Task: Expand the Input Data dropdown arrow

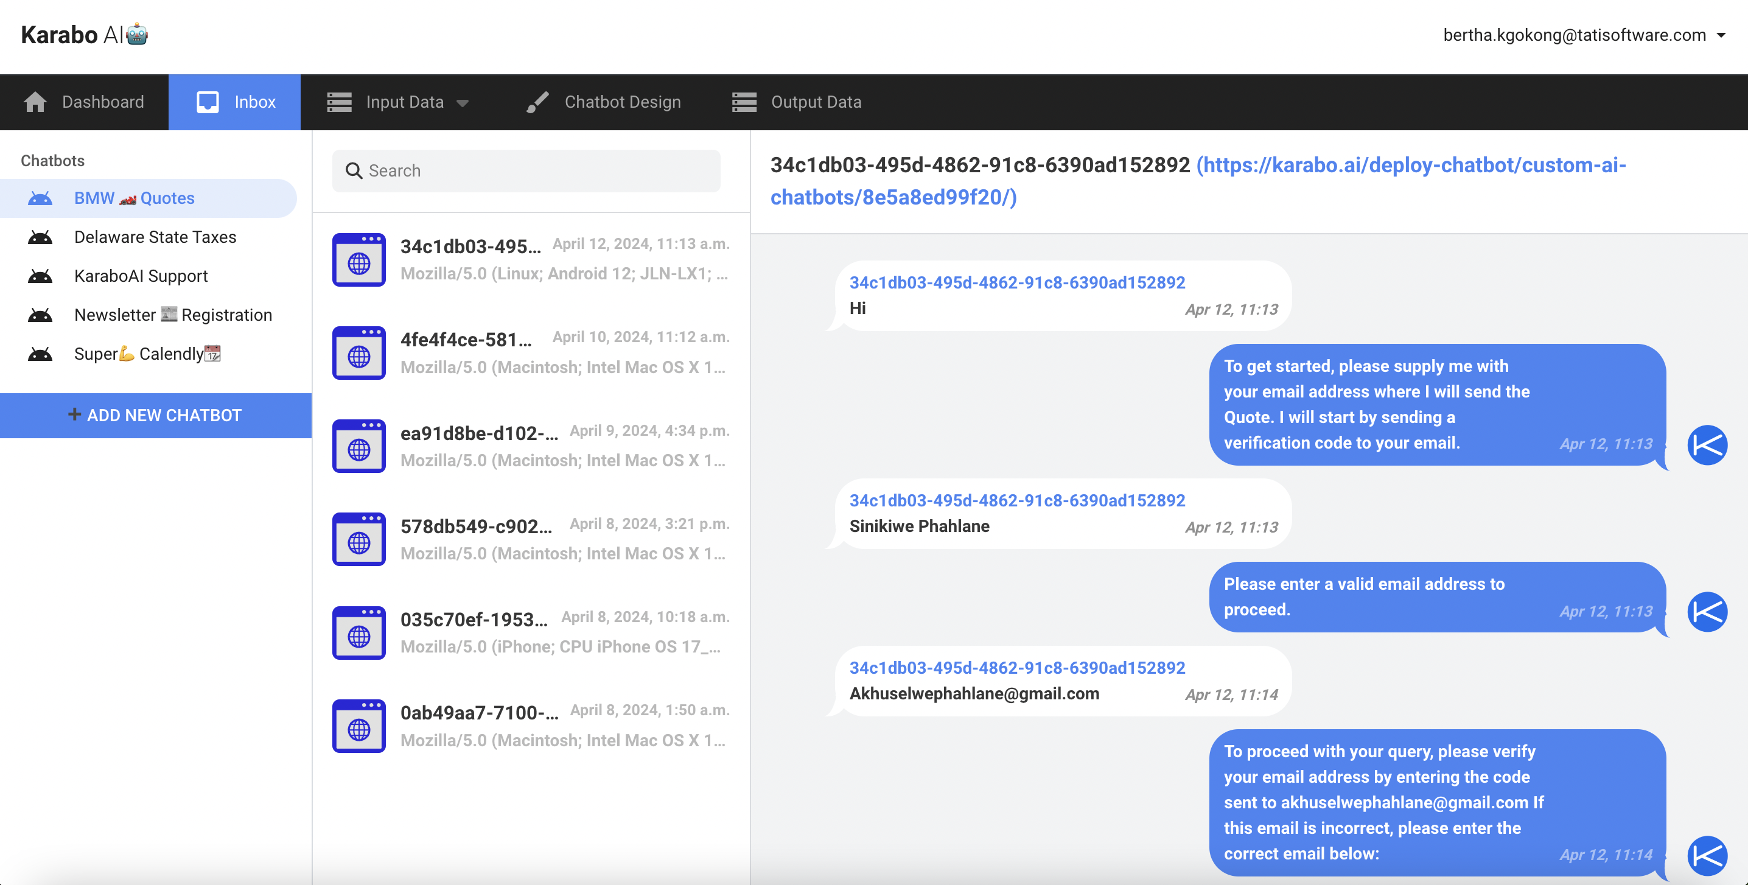Action: (463, 103)
